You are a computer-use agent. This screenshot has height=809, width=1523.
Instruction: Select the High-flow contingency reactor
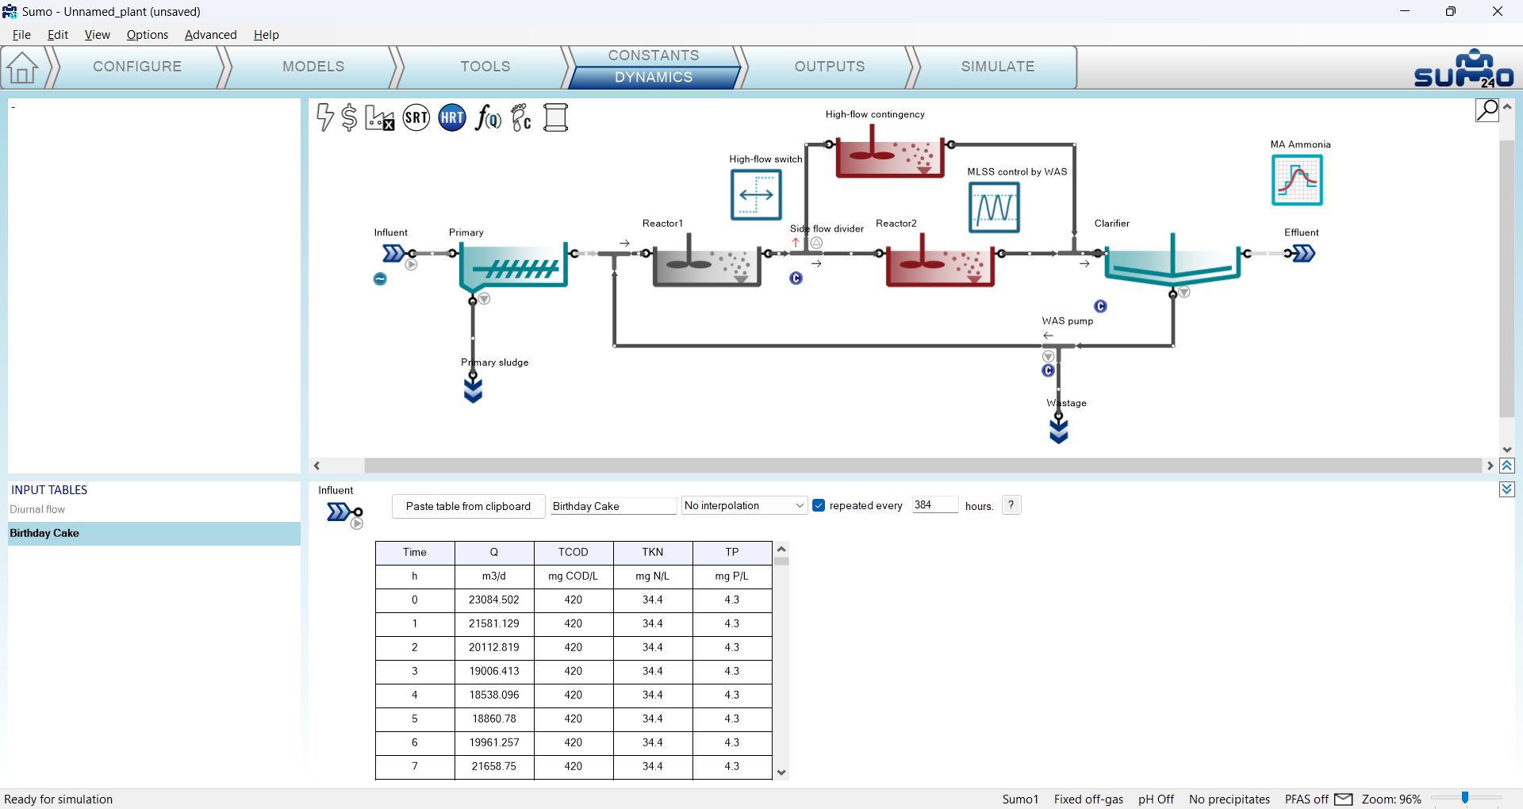889,152
